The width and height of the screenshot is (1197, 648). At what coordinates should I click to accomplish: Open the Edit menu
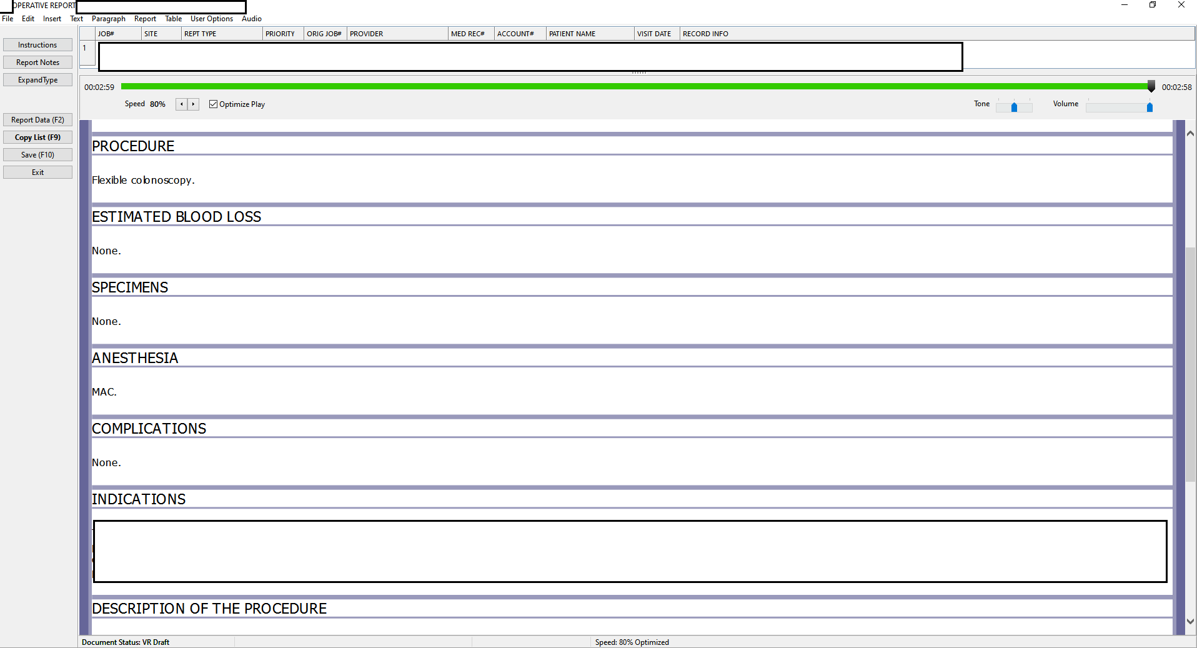[x=28, y=19]
